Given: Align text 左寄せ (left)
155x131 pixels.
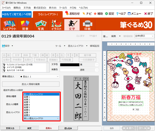Looking at the screenshot, I should (x=7, y=60).
